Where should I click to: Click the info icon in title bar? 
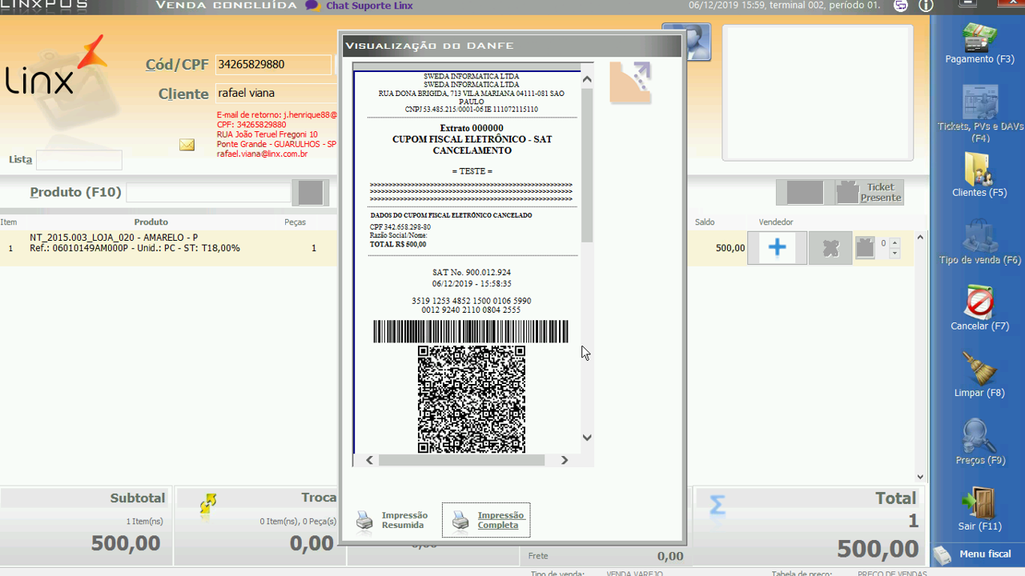[926, 6]
